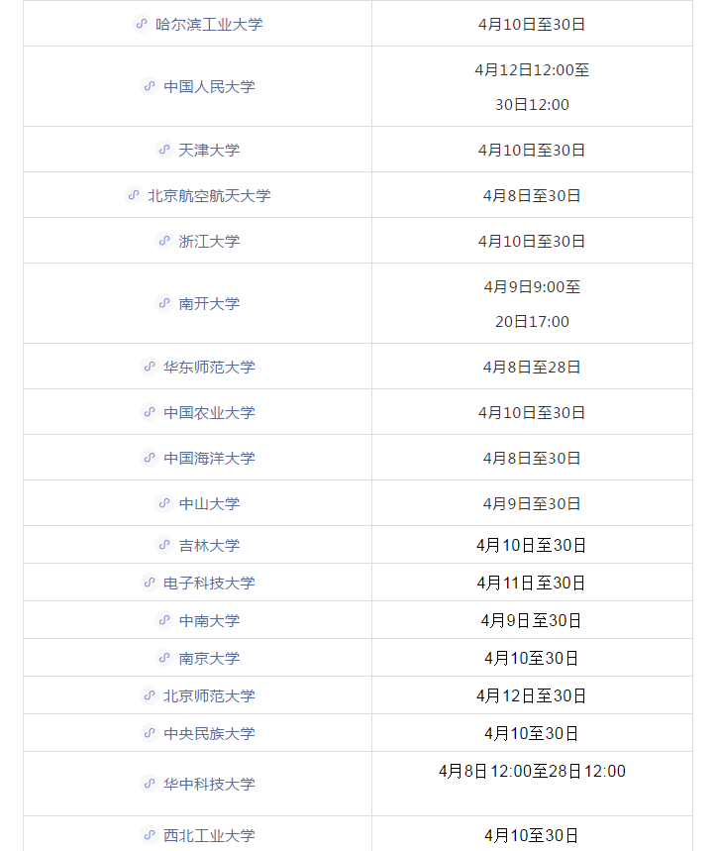
Task: Click link icon next to 天津大学
Action: [164, 150]
